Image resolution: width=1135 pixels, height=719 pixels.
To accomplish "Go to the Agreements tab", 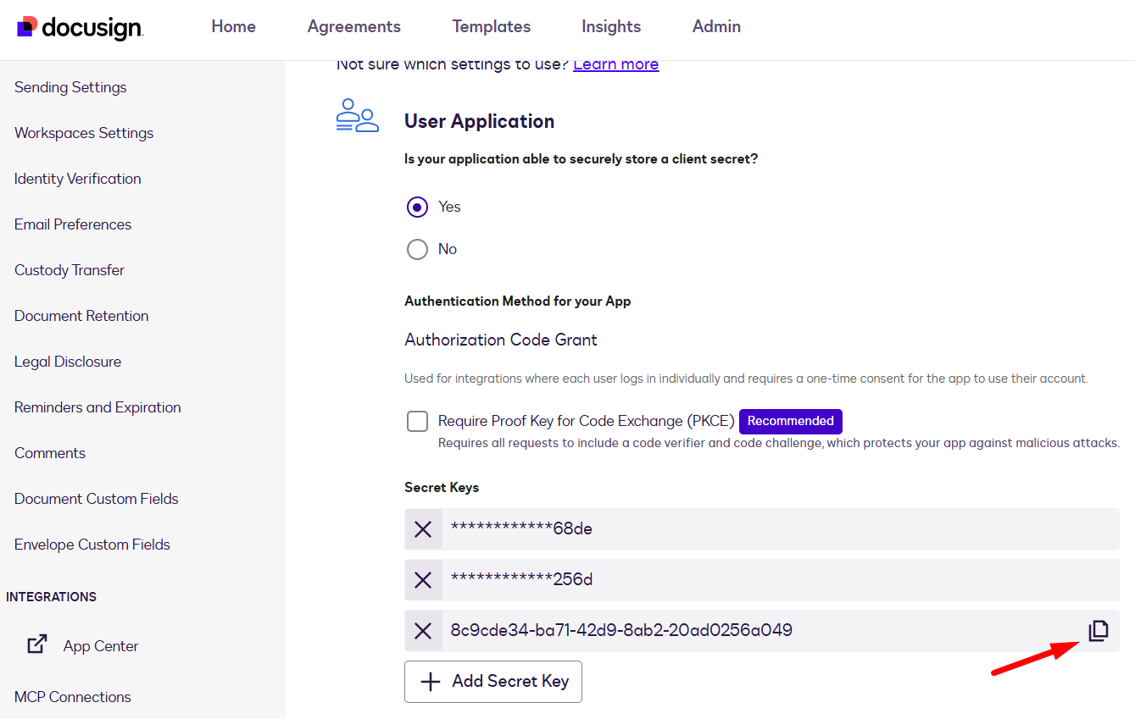I will coord(354,27).
